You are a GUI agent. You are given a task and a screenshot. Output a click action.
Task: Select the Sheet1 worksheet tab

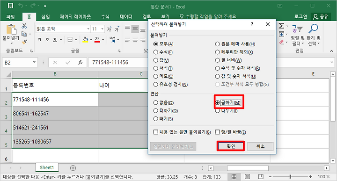[47, 168]
